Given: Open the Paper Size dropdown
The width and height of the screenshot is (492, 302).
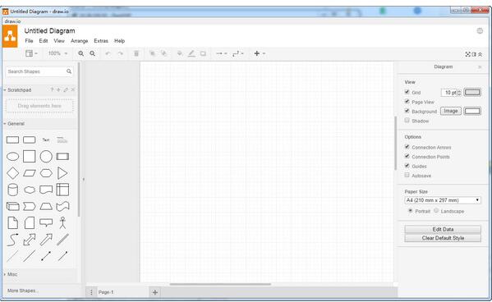Looking at the screenshot, I should [x=443, y=200].
